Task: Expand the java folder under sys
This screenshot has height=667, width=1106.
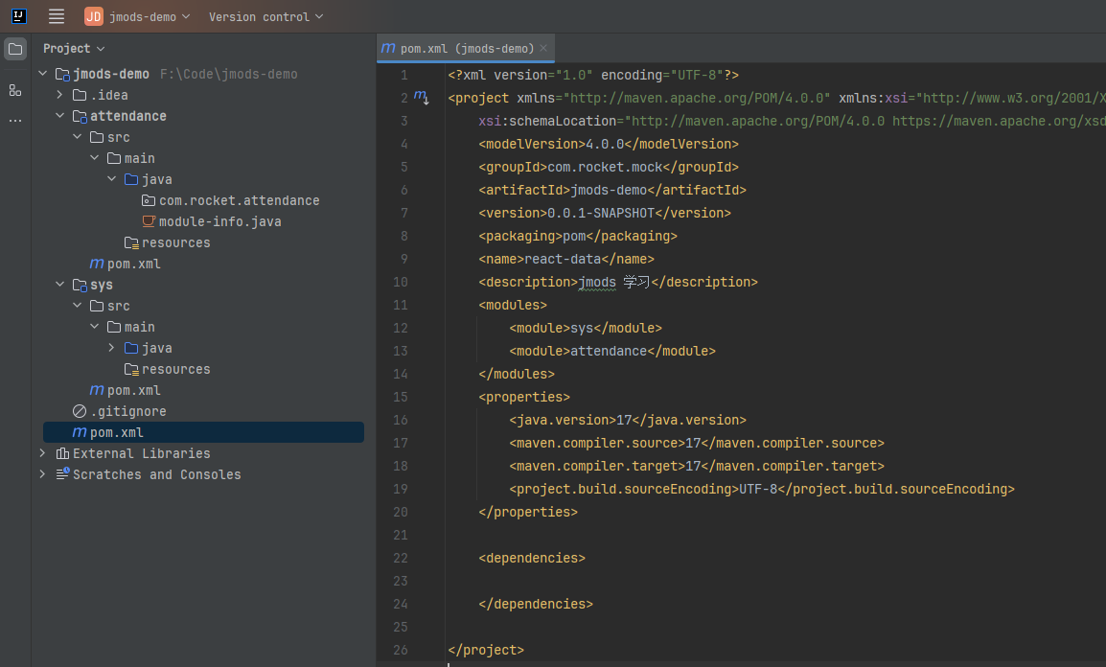Action: click(x=111, y=348)
